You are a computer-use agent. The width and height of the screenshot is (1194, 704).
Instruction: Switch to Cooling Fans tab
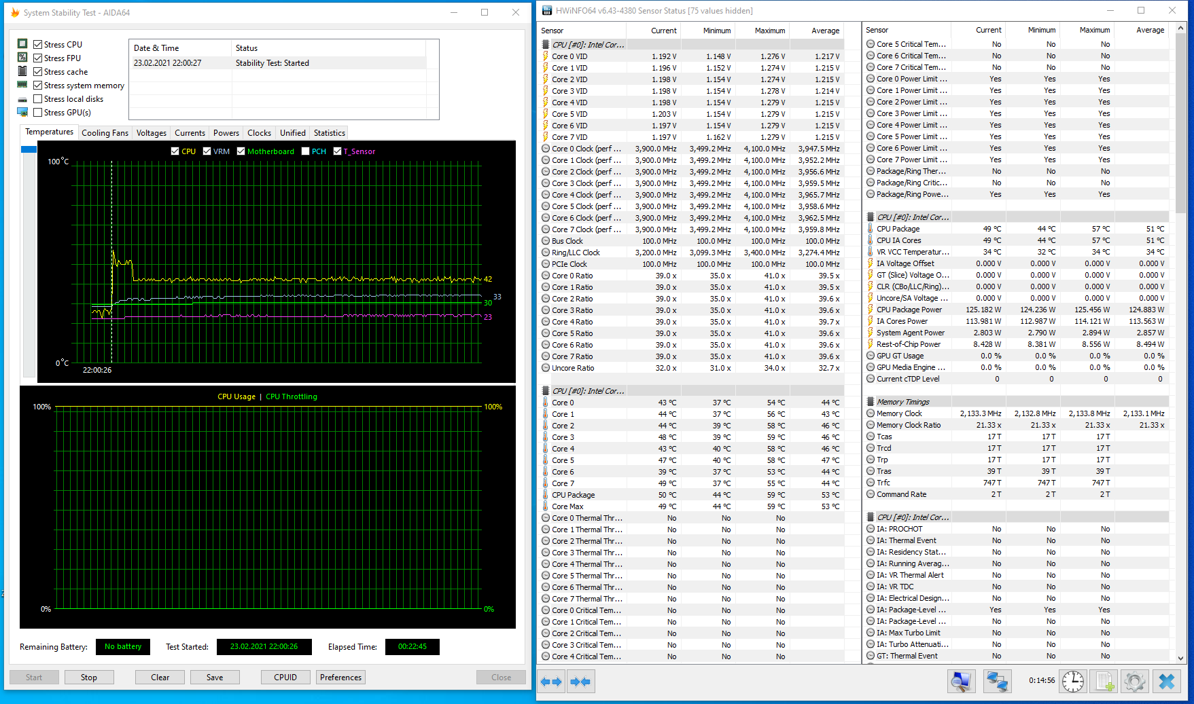pyautogui.click(x=105, y=133)
